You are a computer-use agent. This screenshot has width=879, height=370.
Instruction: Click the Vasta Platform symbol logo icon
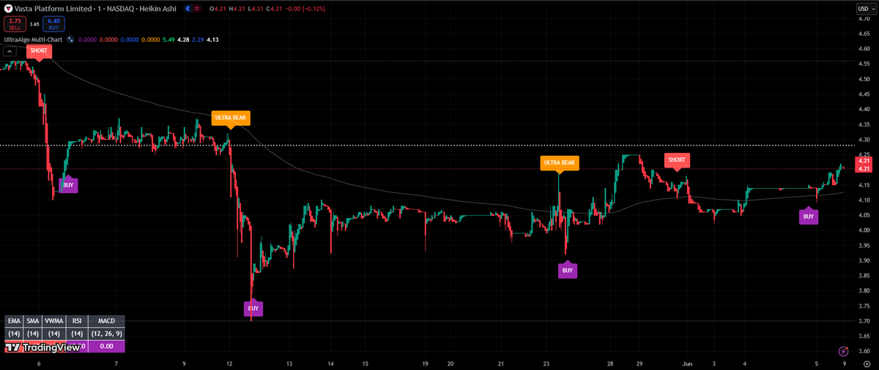[x=9, y=9]
